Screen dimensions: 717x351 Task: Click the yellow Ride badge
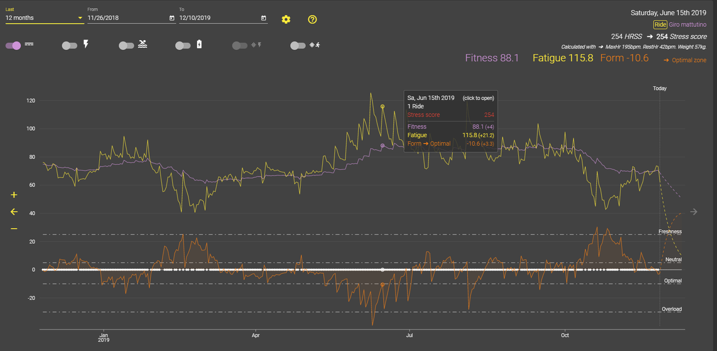click(660, 25)
